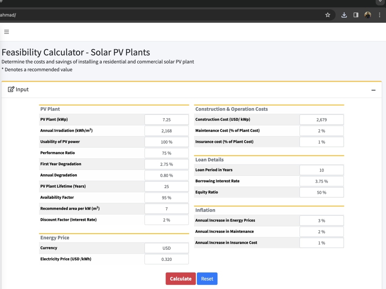This screenshot has width=386, height=289.
Task: Select the Currency field showing USD
Action: [166, 248]
